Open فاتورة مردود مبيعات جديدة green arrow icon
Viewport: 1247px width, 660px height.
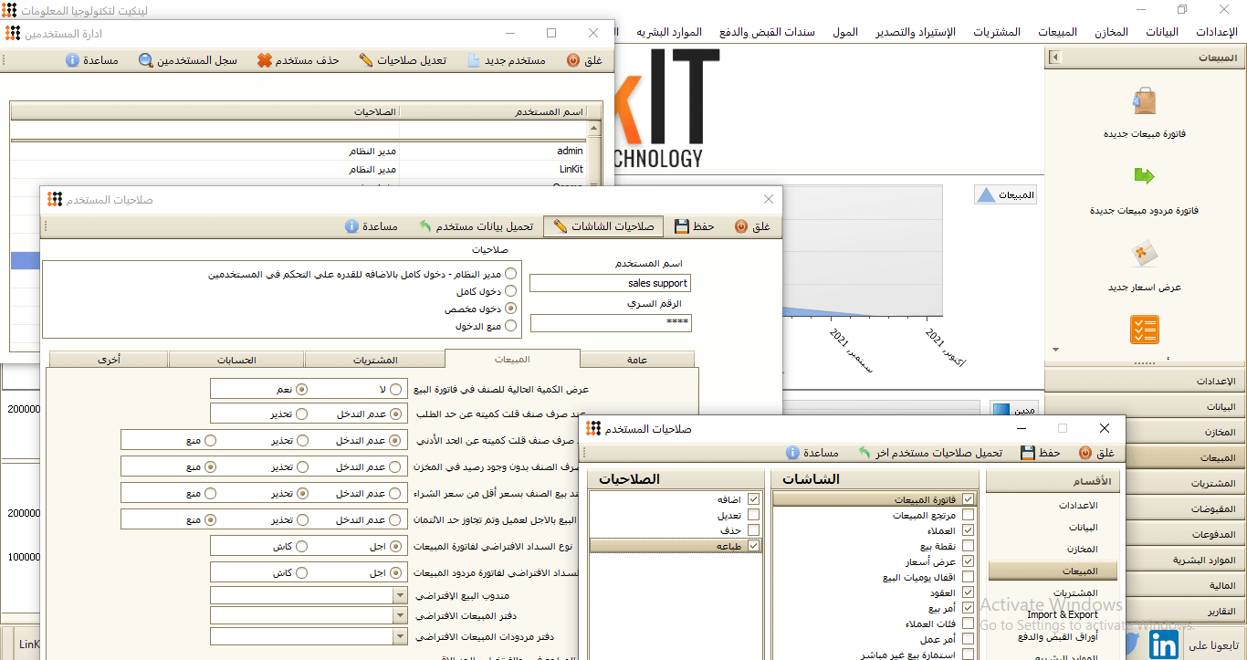[1144, 176]
